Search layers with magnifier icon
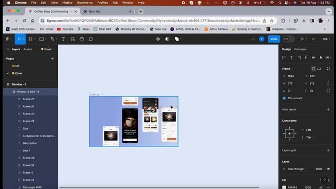 coord(8,49)
